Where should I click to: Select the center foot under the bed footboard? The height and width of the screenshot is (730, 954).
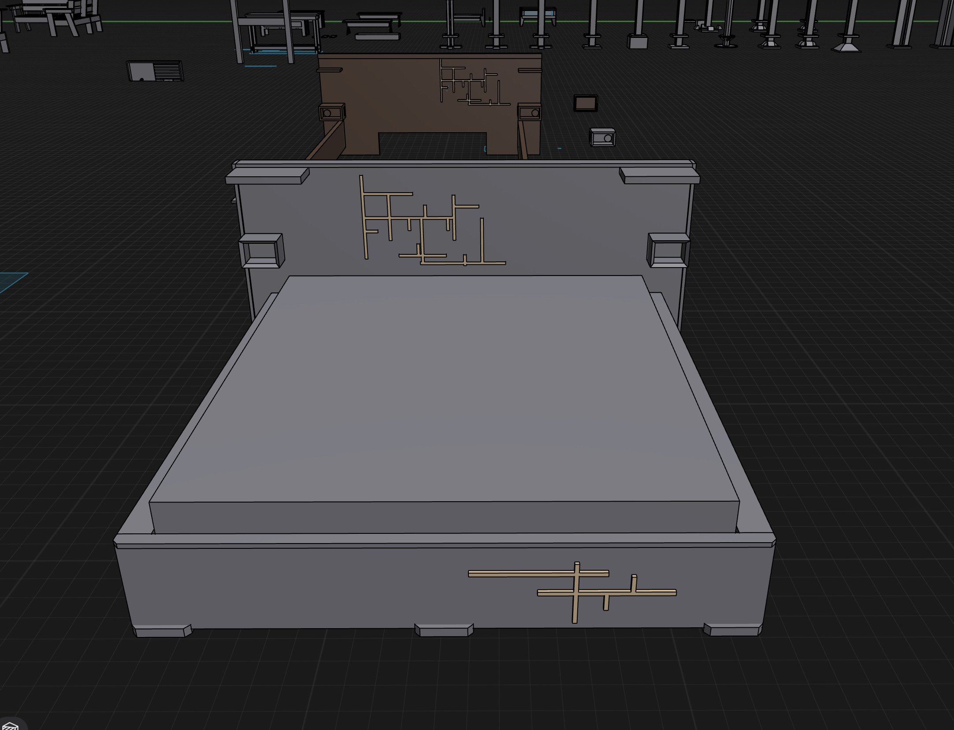tap(444, 630)
